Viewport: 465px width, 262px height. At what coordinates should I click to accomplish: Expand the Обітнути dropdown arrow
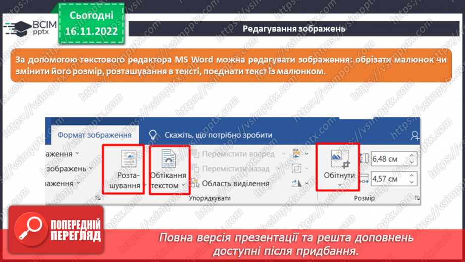pos(339,185)
